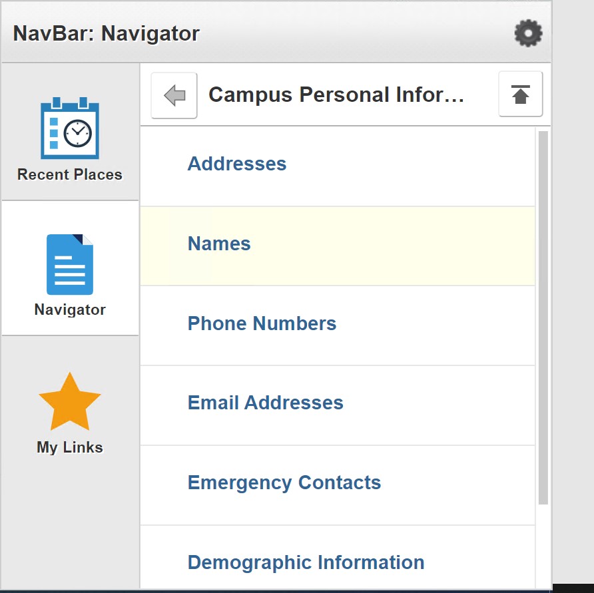The width and height of the screenshot is (594, 593).
Task: Open the NavBar settings gear
Action: [x=528, y=33]
